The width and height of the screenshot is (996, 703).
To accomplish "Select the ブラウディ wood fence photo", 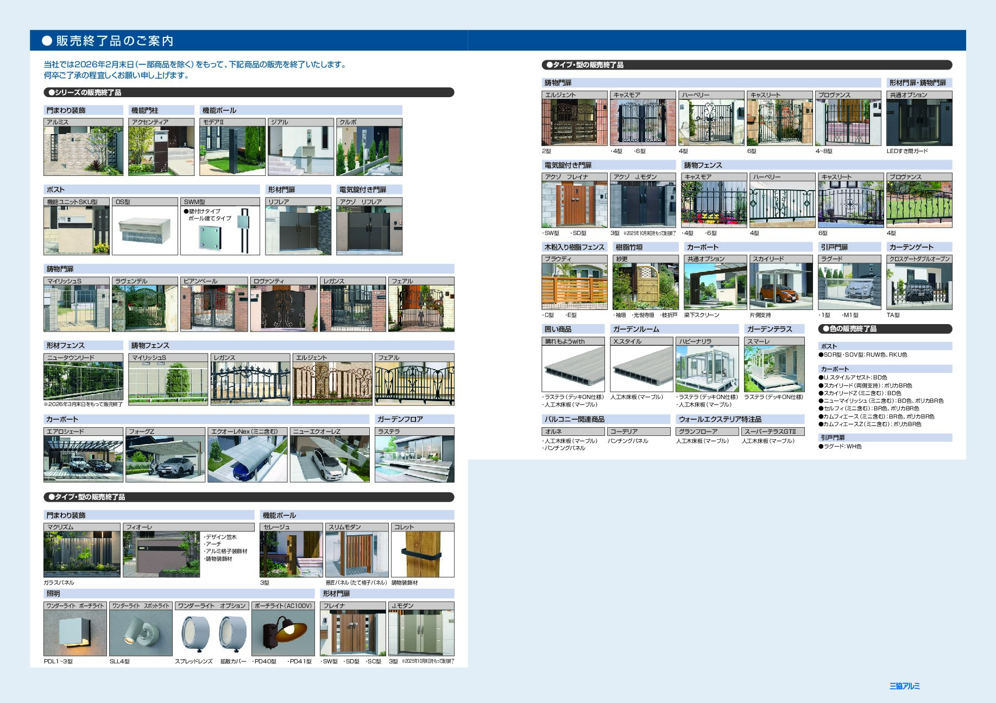I will (x=574, y=286).
